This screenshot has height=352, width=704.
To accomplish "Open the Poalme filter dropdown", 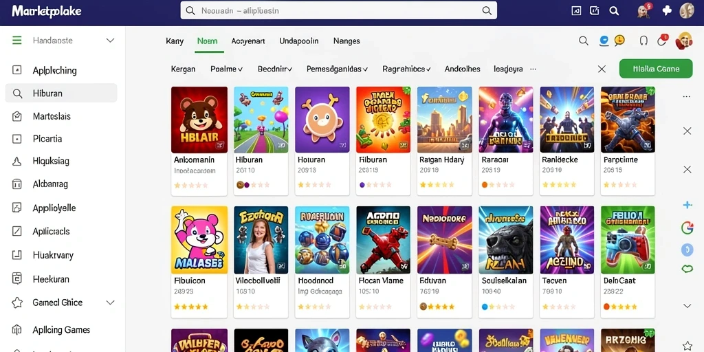I will pyautogui.click(x=226, y=69).
